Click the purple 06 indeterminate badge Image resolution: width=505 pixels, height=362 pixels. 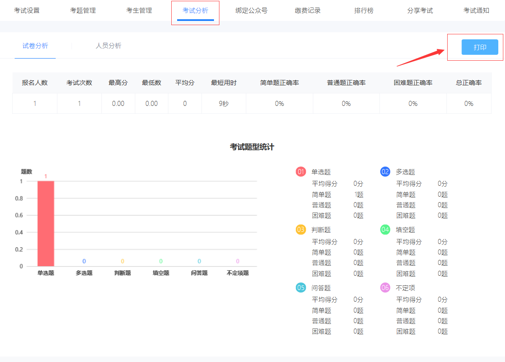tap(385, 288)
